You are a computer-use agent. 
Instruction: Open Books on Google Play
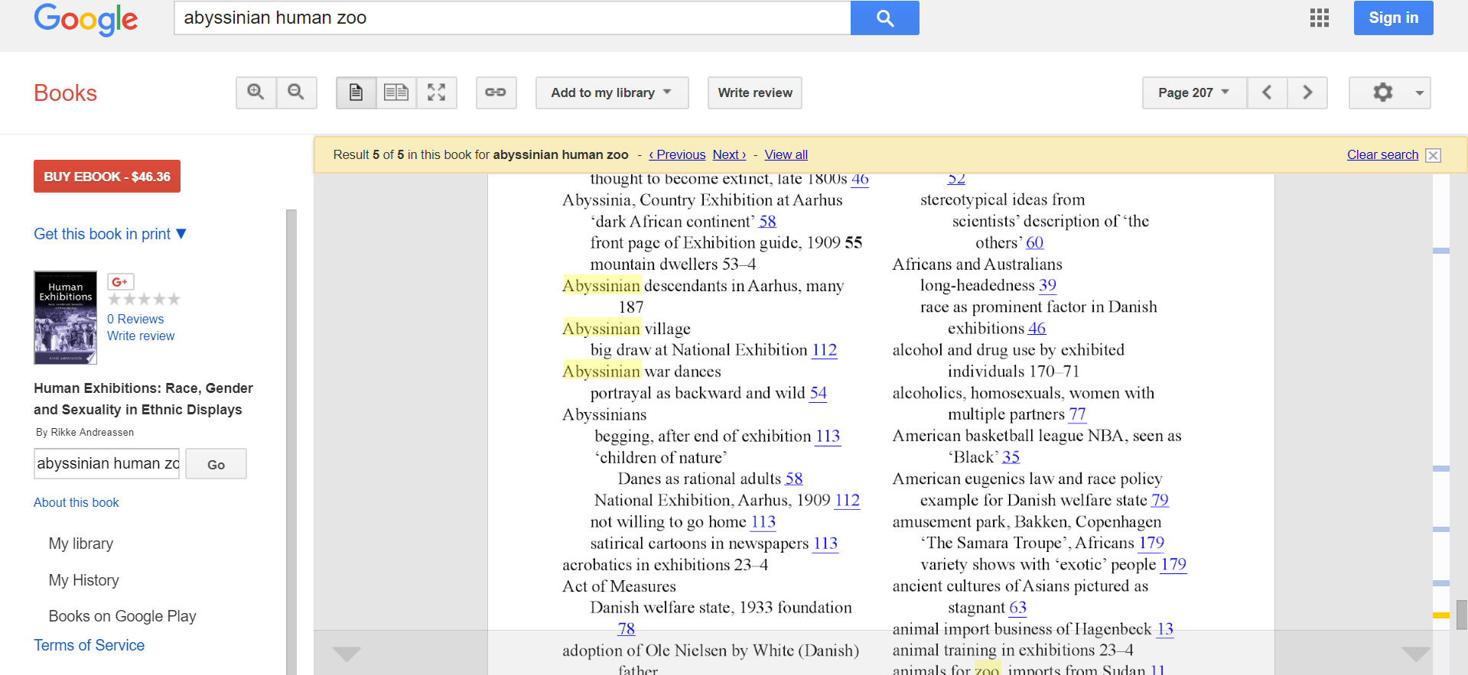[122, 616]
